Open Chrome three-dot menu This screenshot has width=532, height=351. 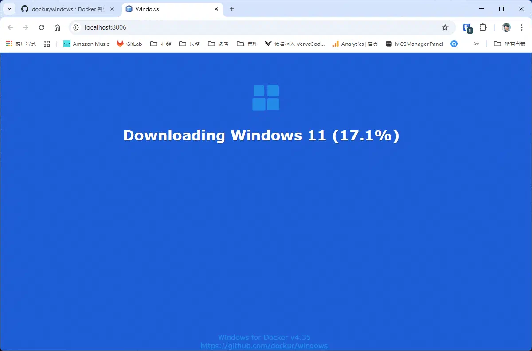coord(521,27)
